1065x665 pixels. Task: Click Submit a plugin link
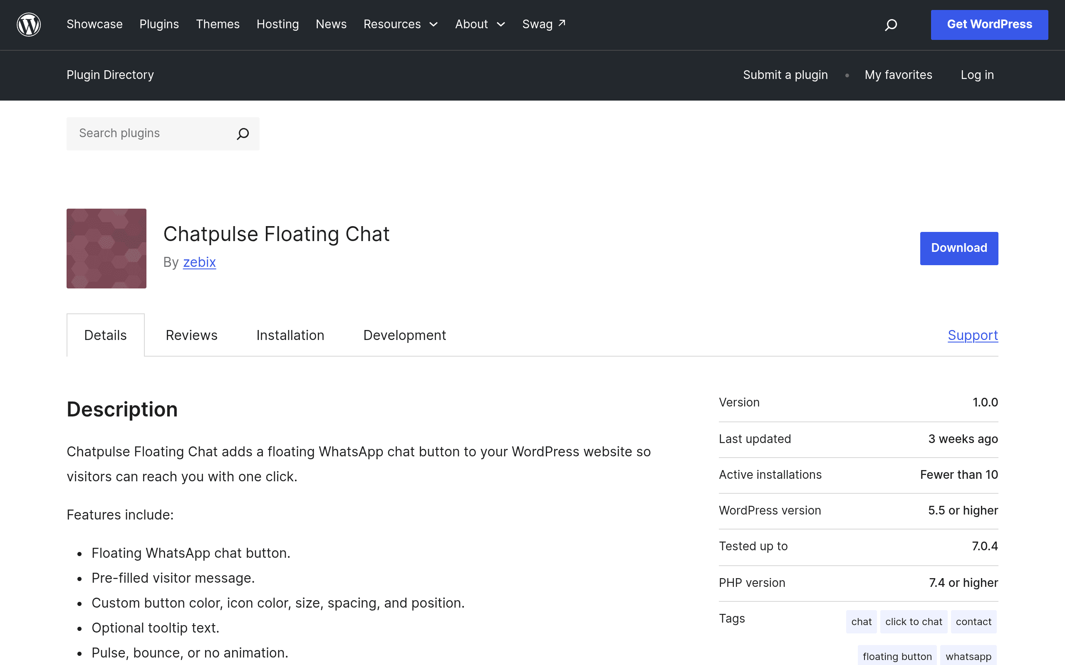[x=785, y=75]
